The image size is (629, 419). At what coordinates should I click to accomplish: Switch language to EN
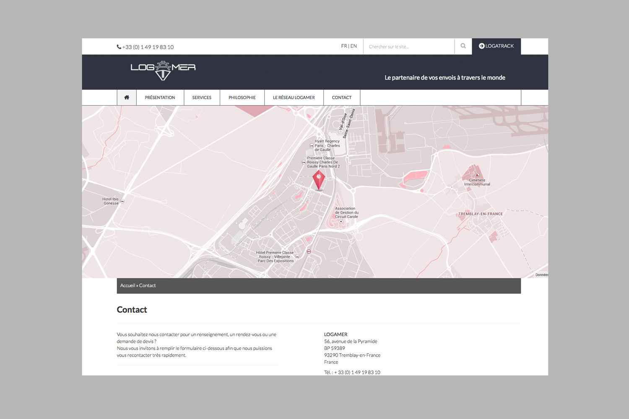tap(354, 46)
